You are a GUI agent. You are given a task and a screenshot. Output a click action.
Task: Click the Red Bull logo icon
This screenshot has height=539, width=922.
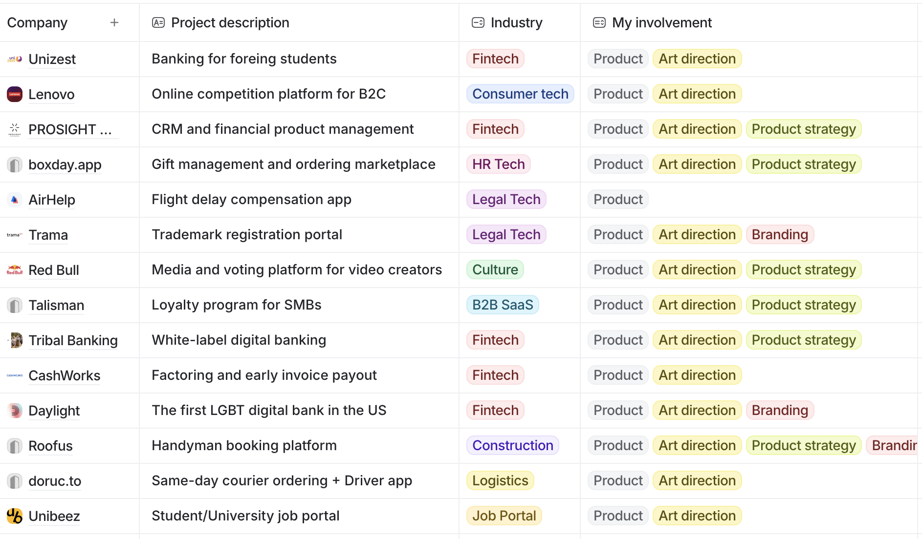click(15, 270)
